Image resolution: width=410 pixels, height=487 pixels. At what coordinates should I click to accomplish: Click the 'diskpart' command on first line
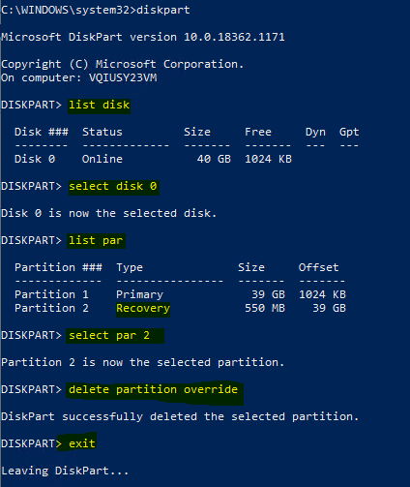click(163, 11)
